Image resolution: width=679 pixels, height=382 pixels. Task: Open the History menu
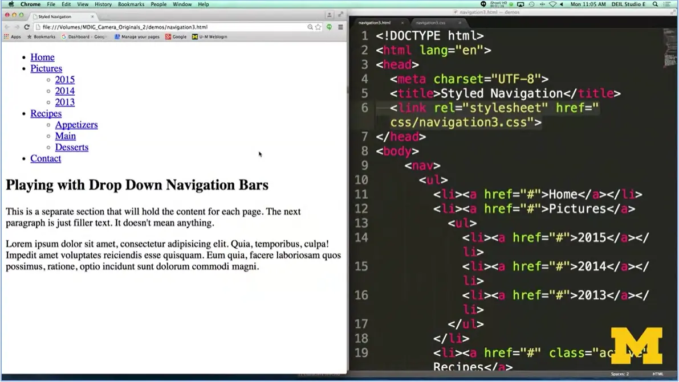click(x=103, y=4)
